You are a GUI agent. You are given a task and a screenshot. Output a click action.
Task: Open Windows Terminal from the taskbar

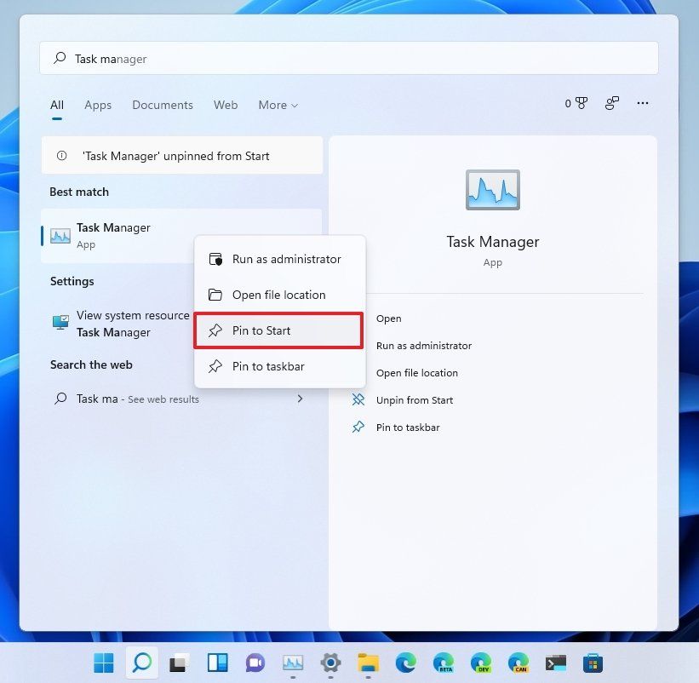click(555, 662)
